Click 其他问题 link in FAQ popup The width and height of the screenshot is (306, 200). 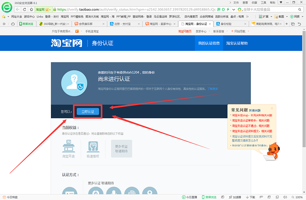coord(255,110)
